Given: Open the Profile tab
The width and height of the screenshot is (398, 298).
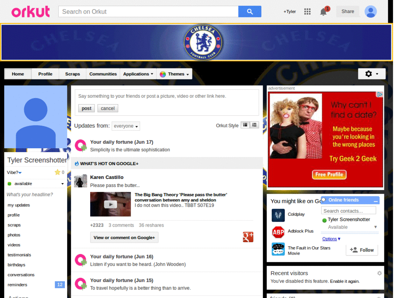Looking at the screenshot, I should coord(45,74).
